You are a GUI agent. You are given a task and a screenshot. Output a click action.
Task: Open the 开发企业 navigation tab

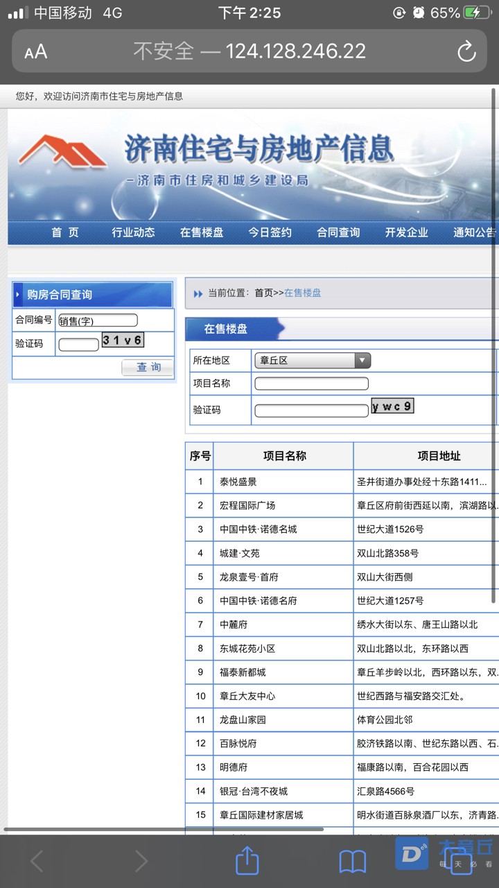click(x=407, y=232)
